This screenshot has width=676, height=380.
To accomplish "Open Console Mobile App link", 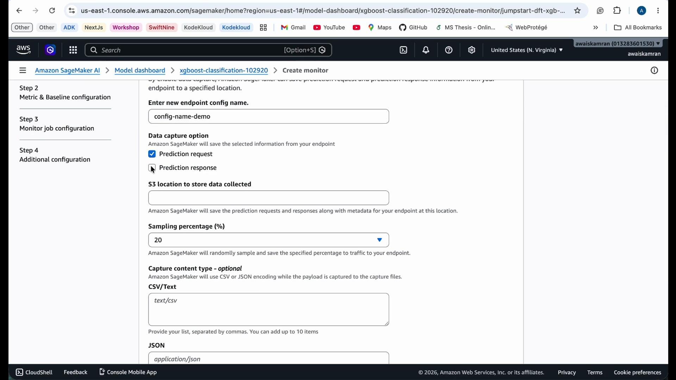I will [x=129, y=373].
